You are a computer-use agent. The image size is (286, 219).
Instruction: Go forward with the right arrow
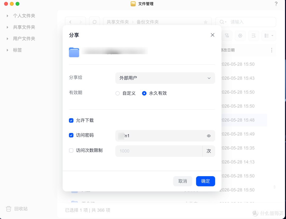81,22
